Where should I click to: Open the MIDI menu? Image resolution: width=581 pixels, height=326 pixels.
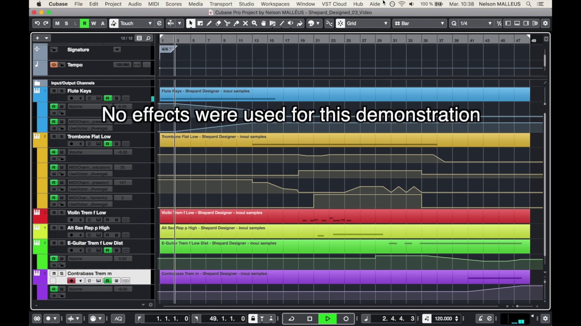[x=153, y=4]
